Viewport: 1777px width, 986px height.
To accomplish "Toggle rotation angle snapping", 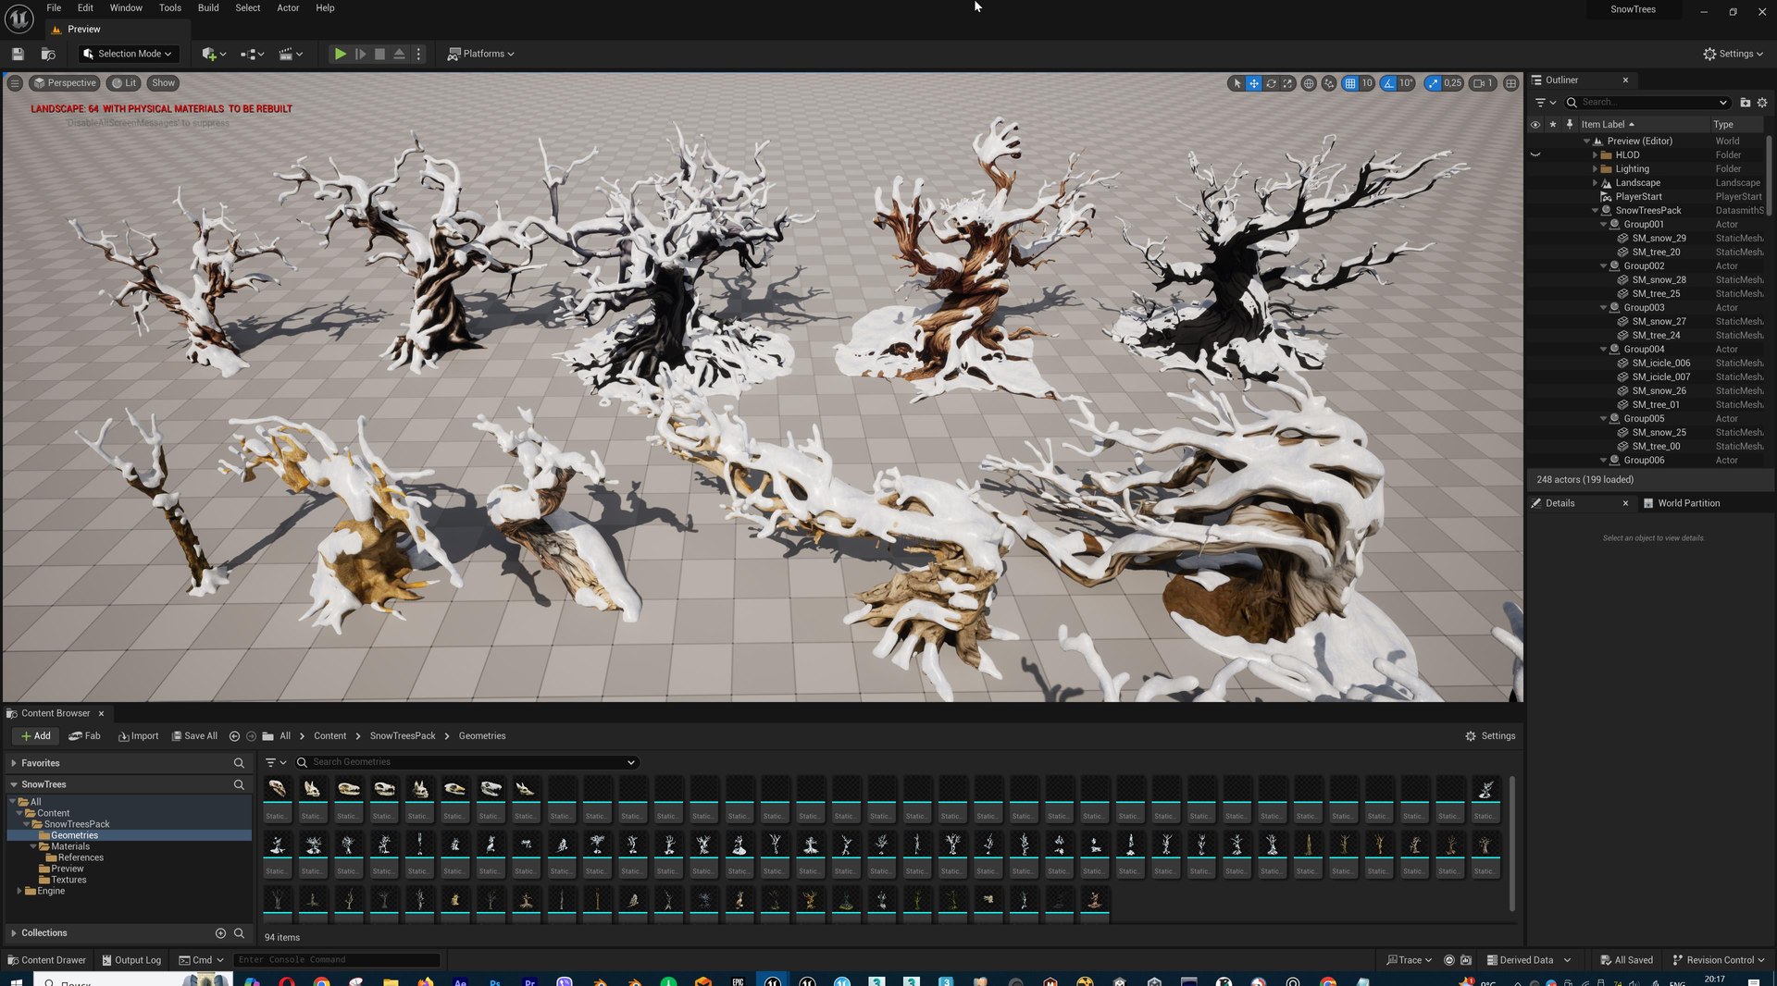I will click(x=1388, y=83).
